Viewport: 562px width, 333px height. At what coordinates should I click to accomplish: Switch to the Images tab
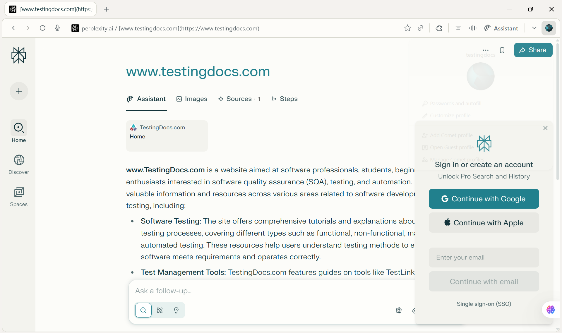[x=192, y=99]
